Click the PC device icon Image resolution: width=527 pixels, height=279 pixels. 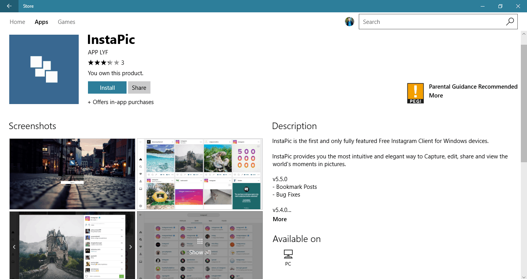click(288, 254)
